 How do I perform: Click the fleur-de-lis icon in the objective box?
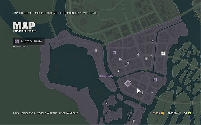coord(17,41)
